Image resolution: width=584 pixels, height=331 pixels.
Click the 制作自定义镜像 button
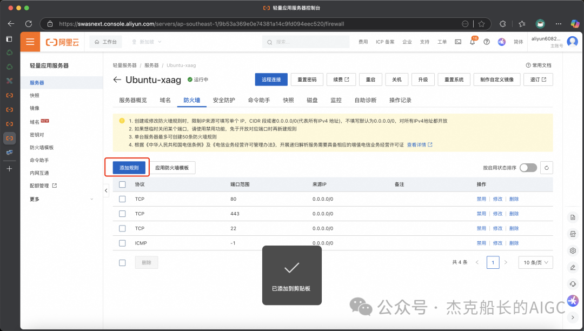497,80
